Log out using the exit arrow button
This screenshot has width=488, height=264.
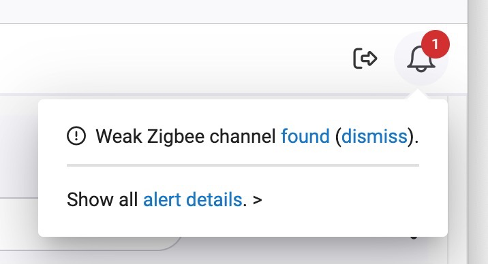click(x=365, y=58)
